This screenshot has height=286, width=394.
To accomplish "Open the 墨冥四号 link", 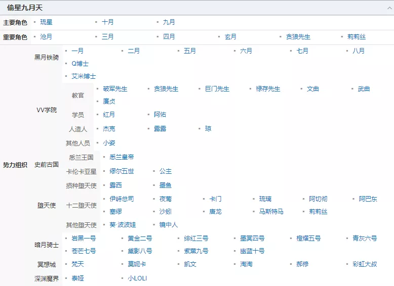I will [252, 239].
